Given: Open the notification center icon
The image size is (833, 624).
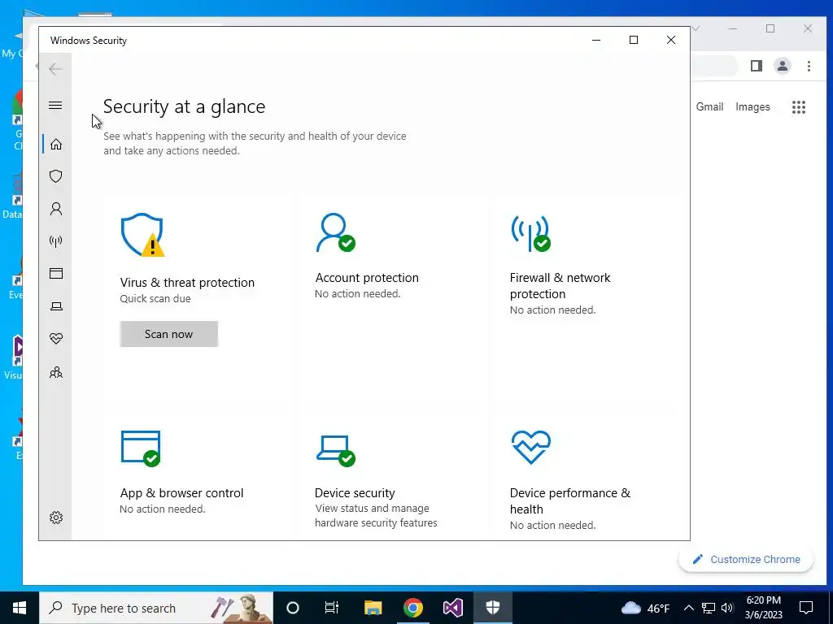Looking at the screenshot, I should coord(806,608).
